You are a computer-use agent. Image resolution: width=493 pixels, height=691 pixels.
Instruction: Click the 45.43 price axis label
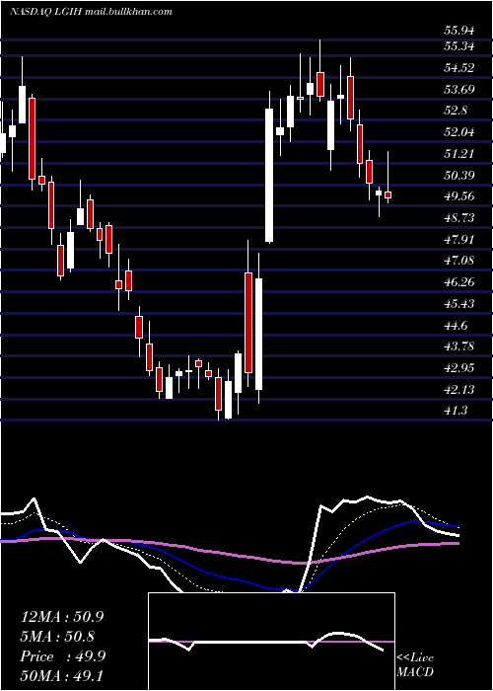[x=459, y=304]
